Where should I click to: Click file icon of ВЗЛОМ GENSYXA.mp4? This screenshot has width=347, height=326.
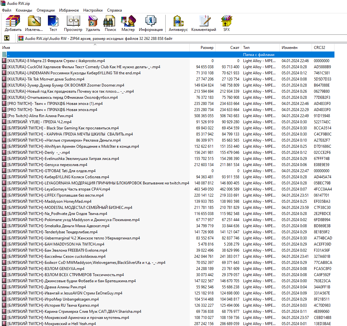tap(4, 268)
